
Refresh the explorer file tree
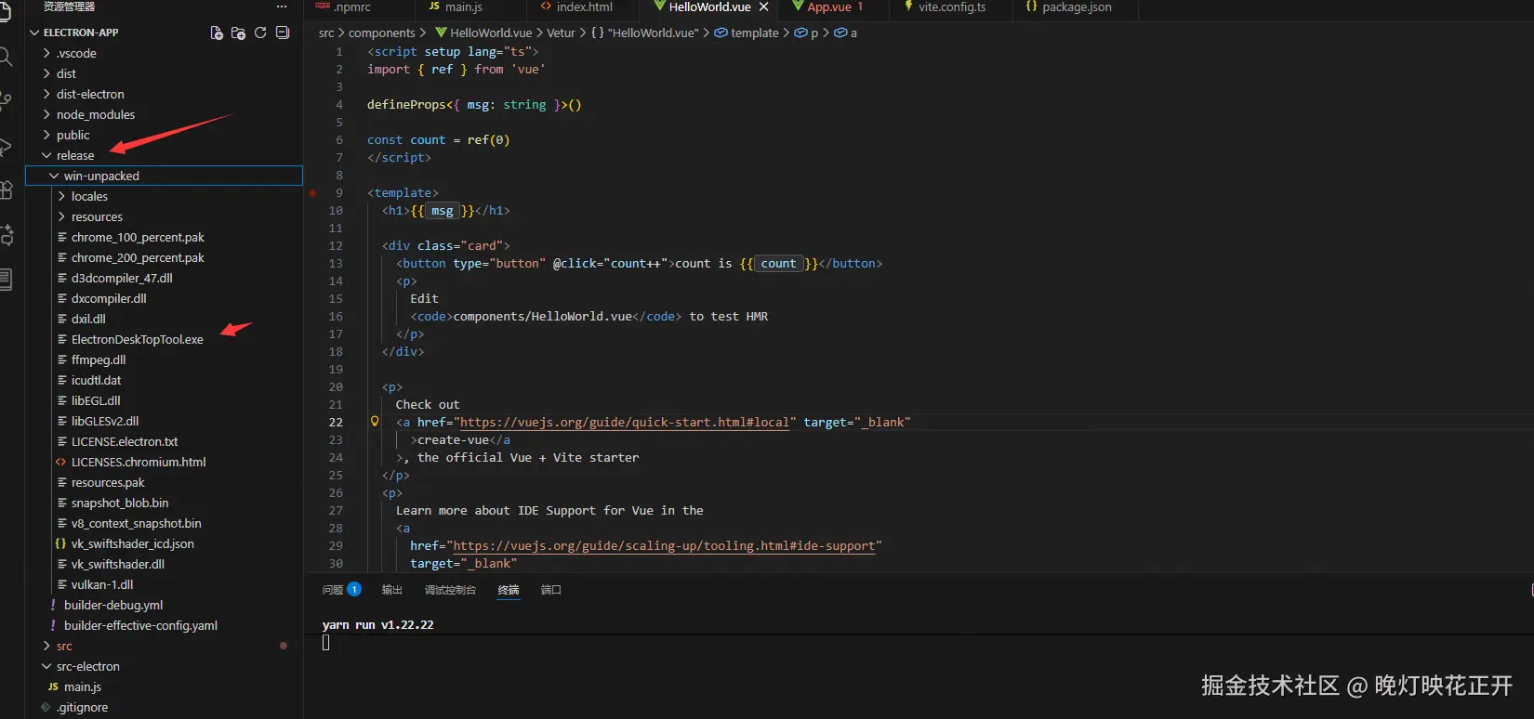pyautogui.click(x=260, y=33)
